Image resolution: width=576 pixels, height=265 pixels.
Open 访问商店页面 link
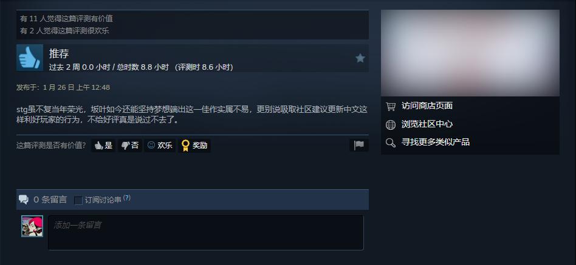427,106
